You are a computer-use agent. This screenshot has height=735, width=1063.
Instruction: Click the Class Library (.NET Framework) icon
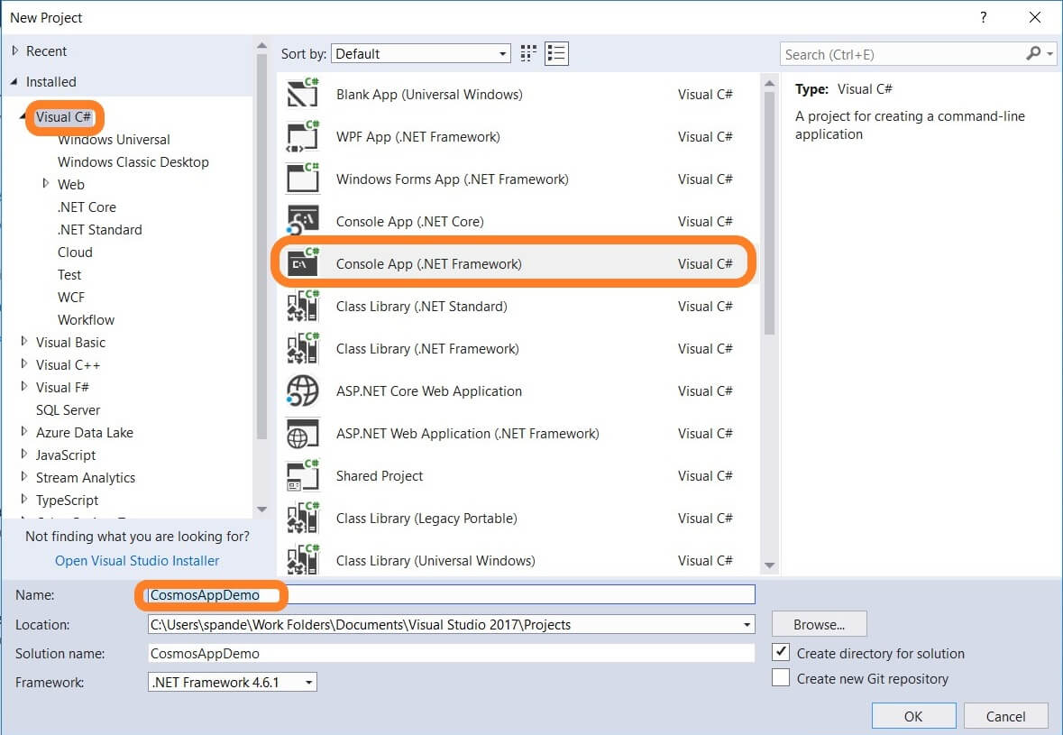point(302,348)
